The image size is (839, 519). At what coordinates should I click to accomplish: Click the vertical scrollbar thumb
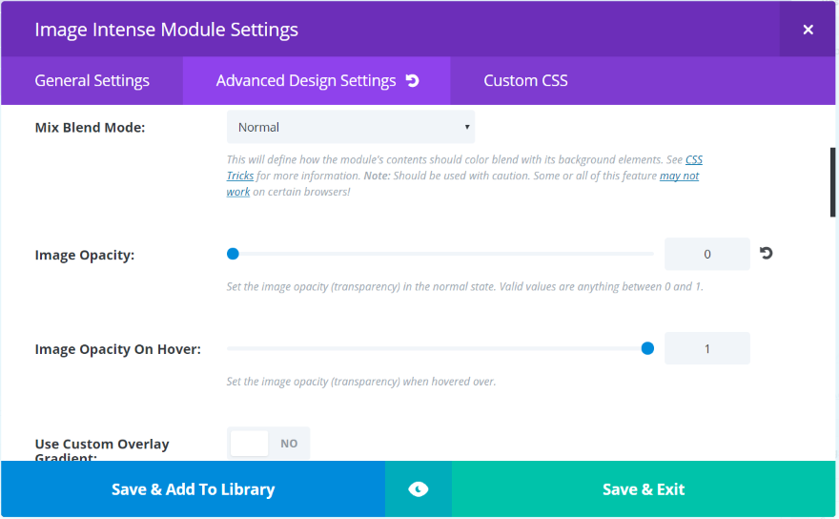833,181
